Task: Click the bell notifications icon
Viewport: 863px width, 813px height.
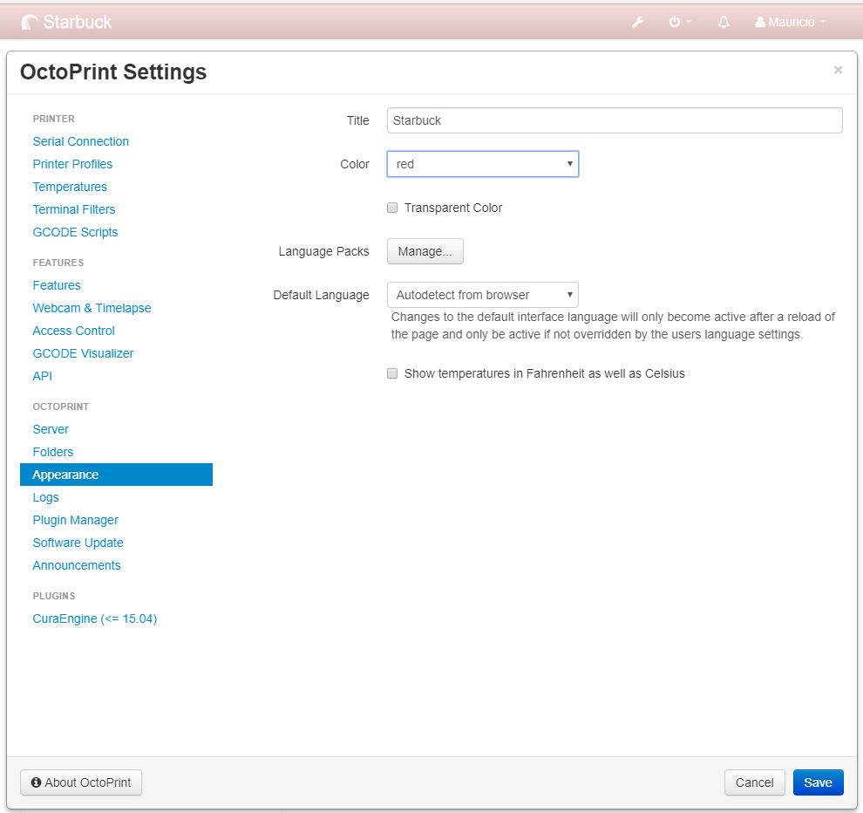Action: pyautogui.click(x=724, y=22)
